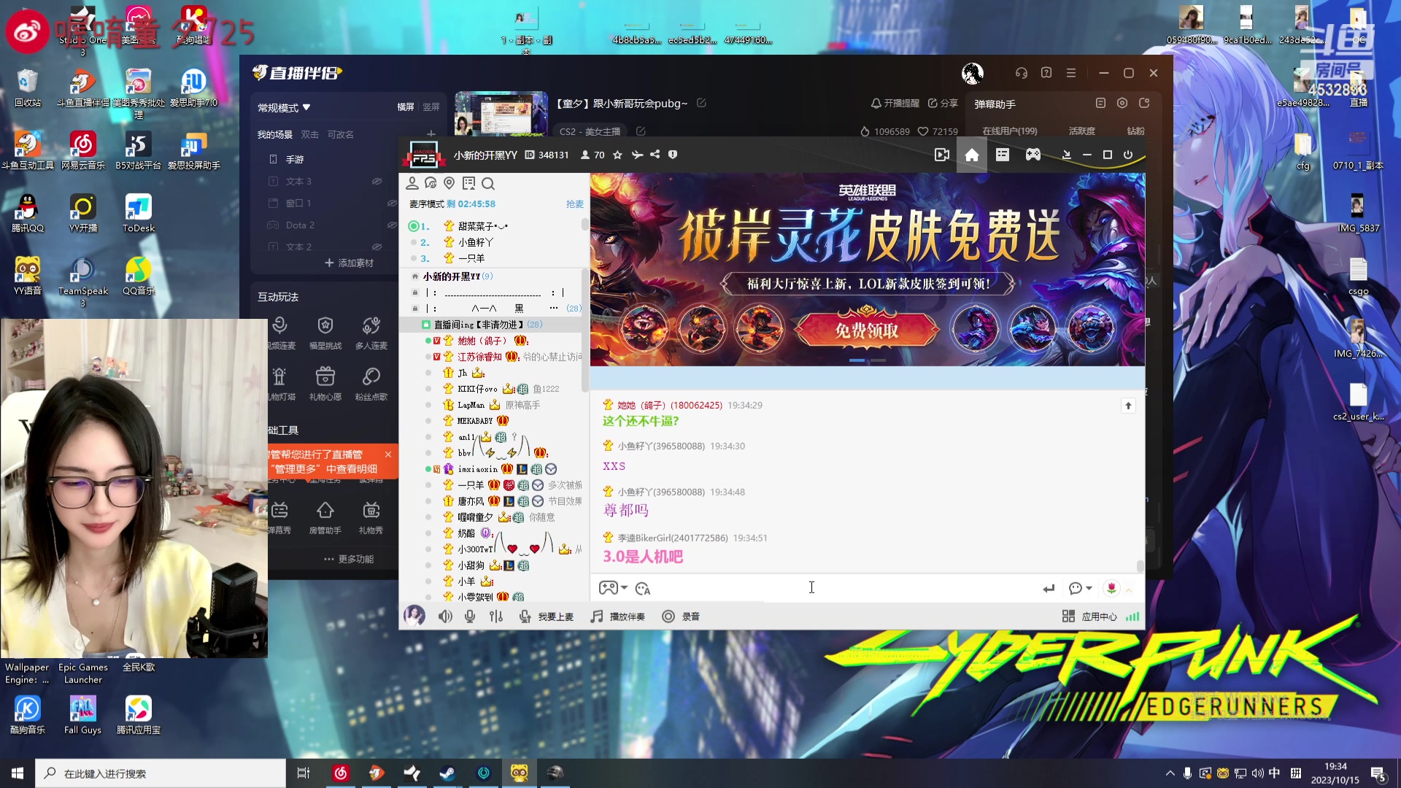Open the gamepad games icon in YY title bar
1401x788 pixels.
pos(1033,155)
